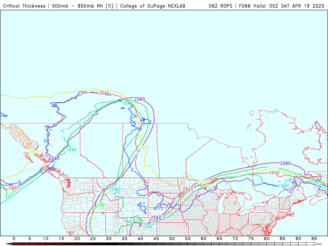Click the purple "2560" label over Nebraska
This screenshot has height=246, width=328.
156,218
